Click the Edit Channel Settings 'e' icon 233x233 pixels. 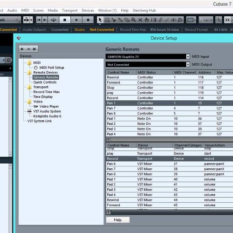coord(9,60)
